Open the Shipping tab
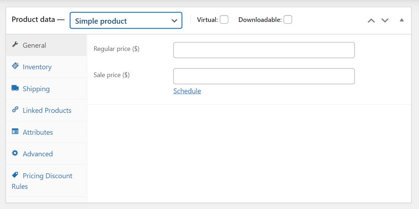 tap(36, 89)
